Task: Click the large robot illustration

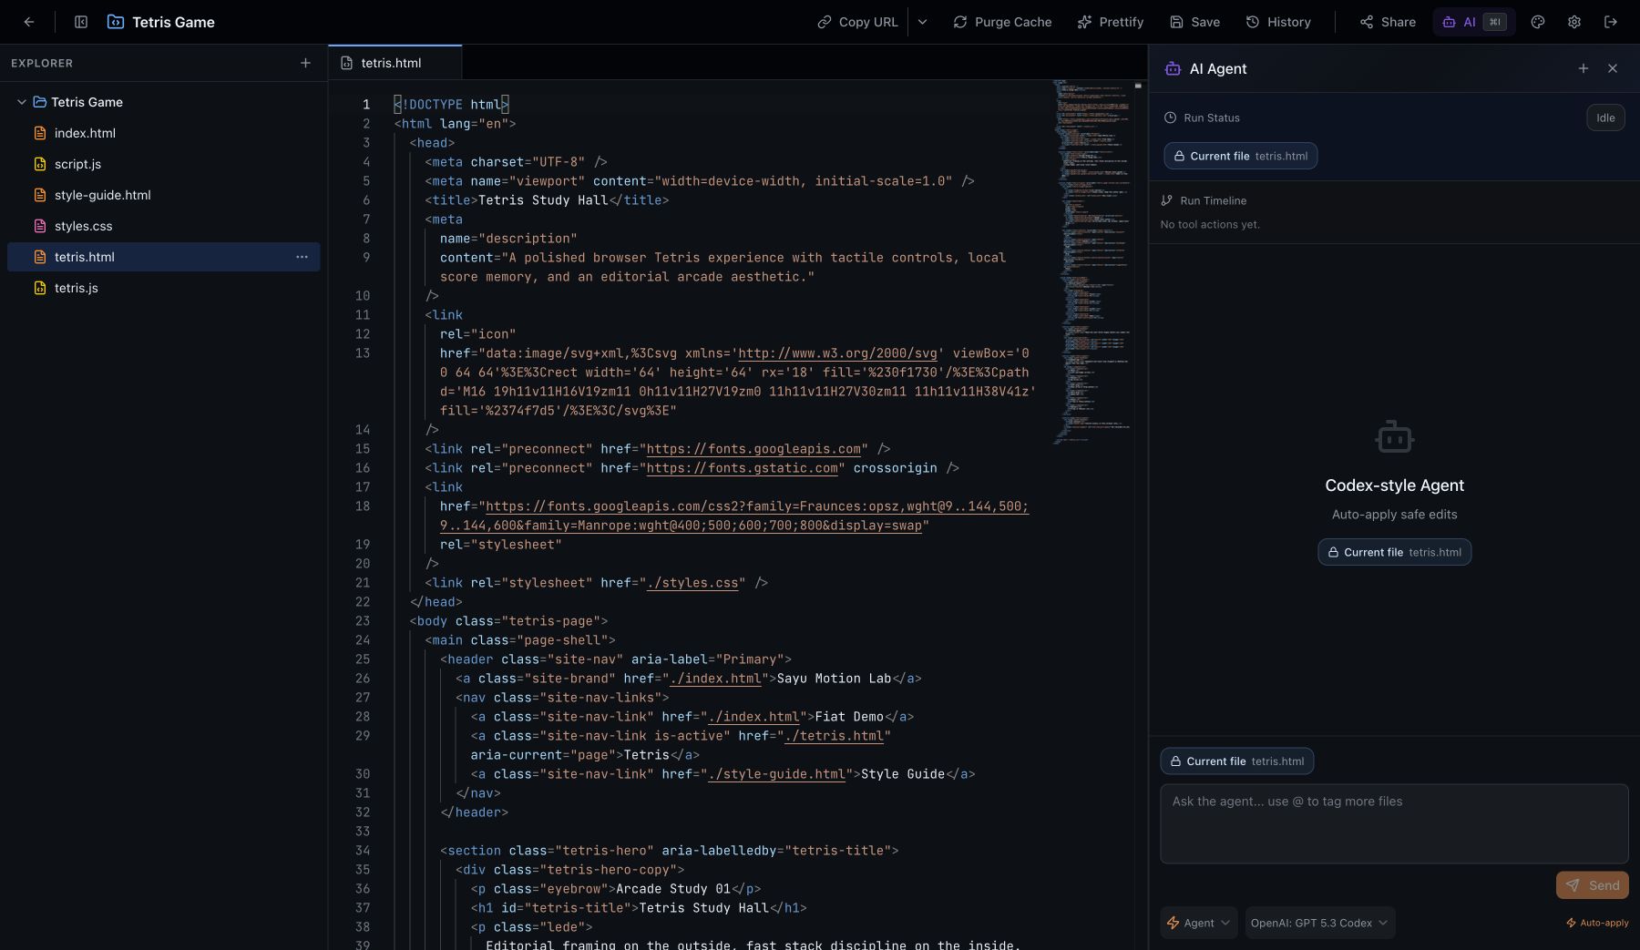Action: [1394, 437]
